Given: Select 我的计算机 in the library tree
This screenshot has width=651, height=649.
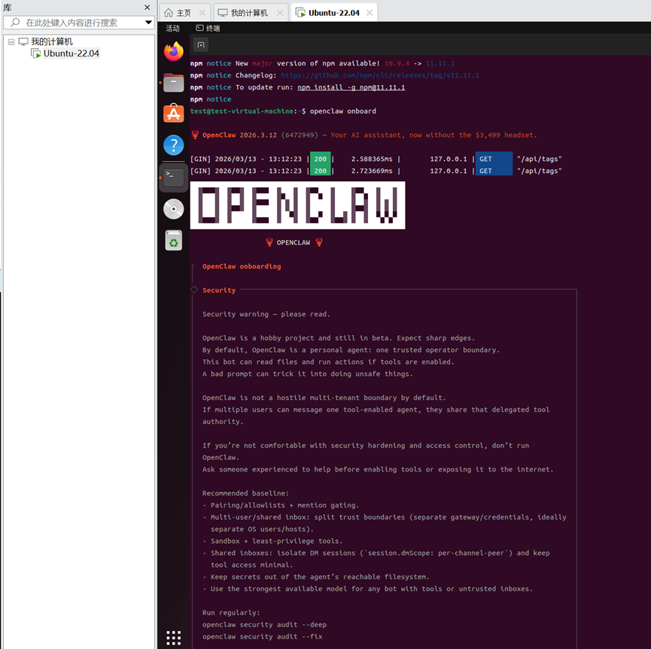Looking at the screenshot, I should click(52, 41).
